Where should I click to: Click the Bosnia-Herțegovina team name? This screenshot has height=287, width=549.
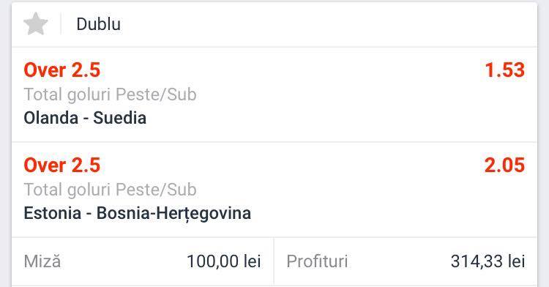coord(173,214)
